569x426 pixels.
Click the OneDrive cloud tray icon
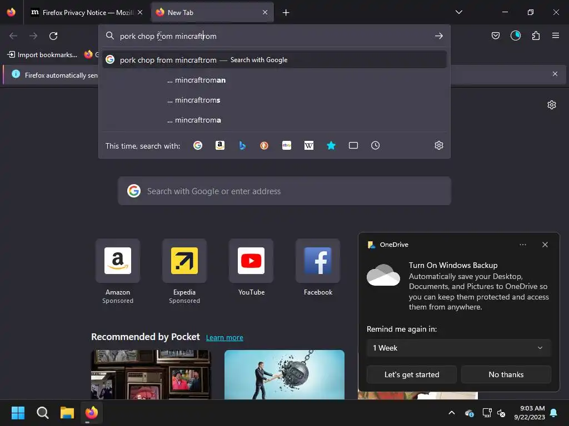(469, 413)
